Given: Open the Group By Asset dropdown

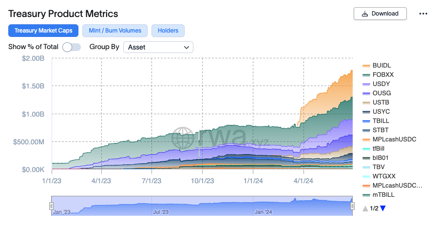Looking at the screenshot, I should [x=158, y=47].
